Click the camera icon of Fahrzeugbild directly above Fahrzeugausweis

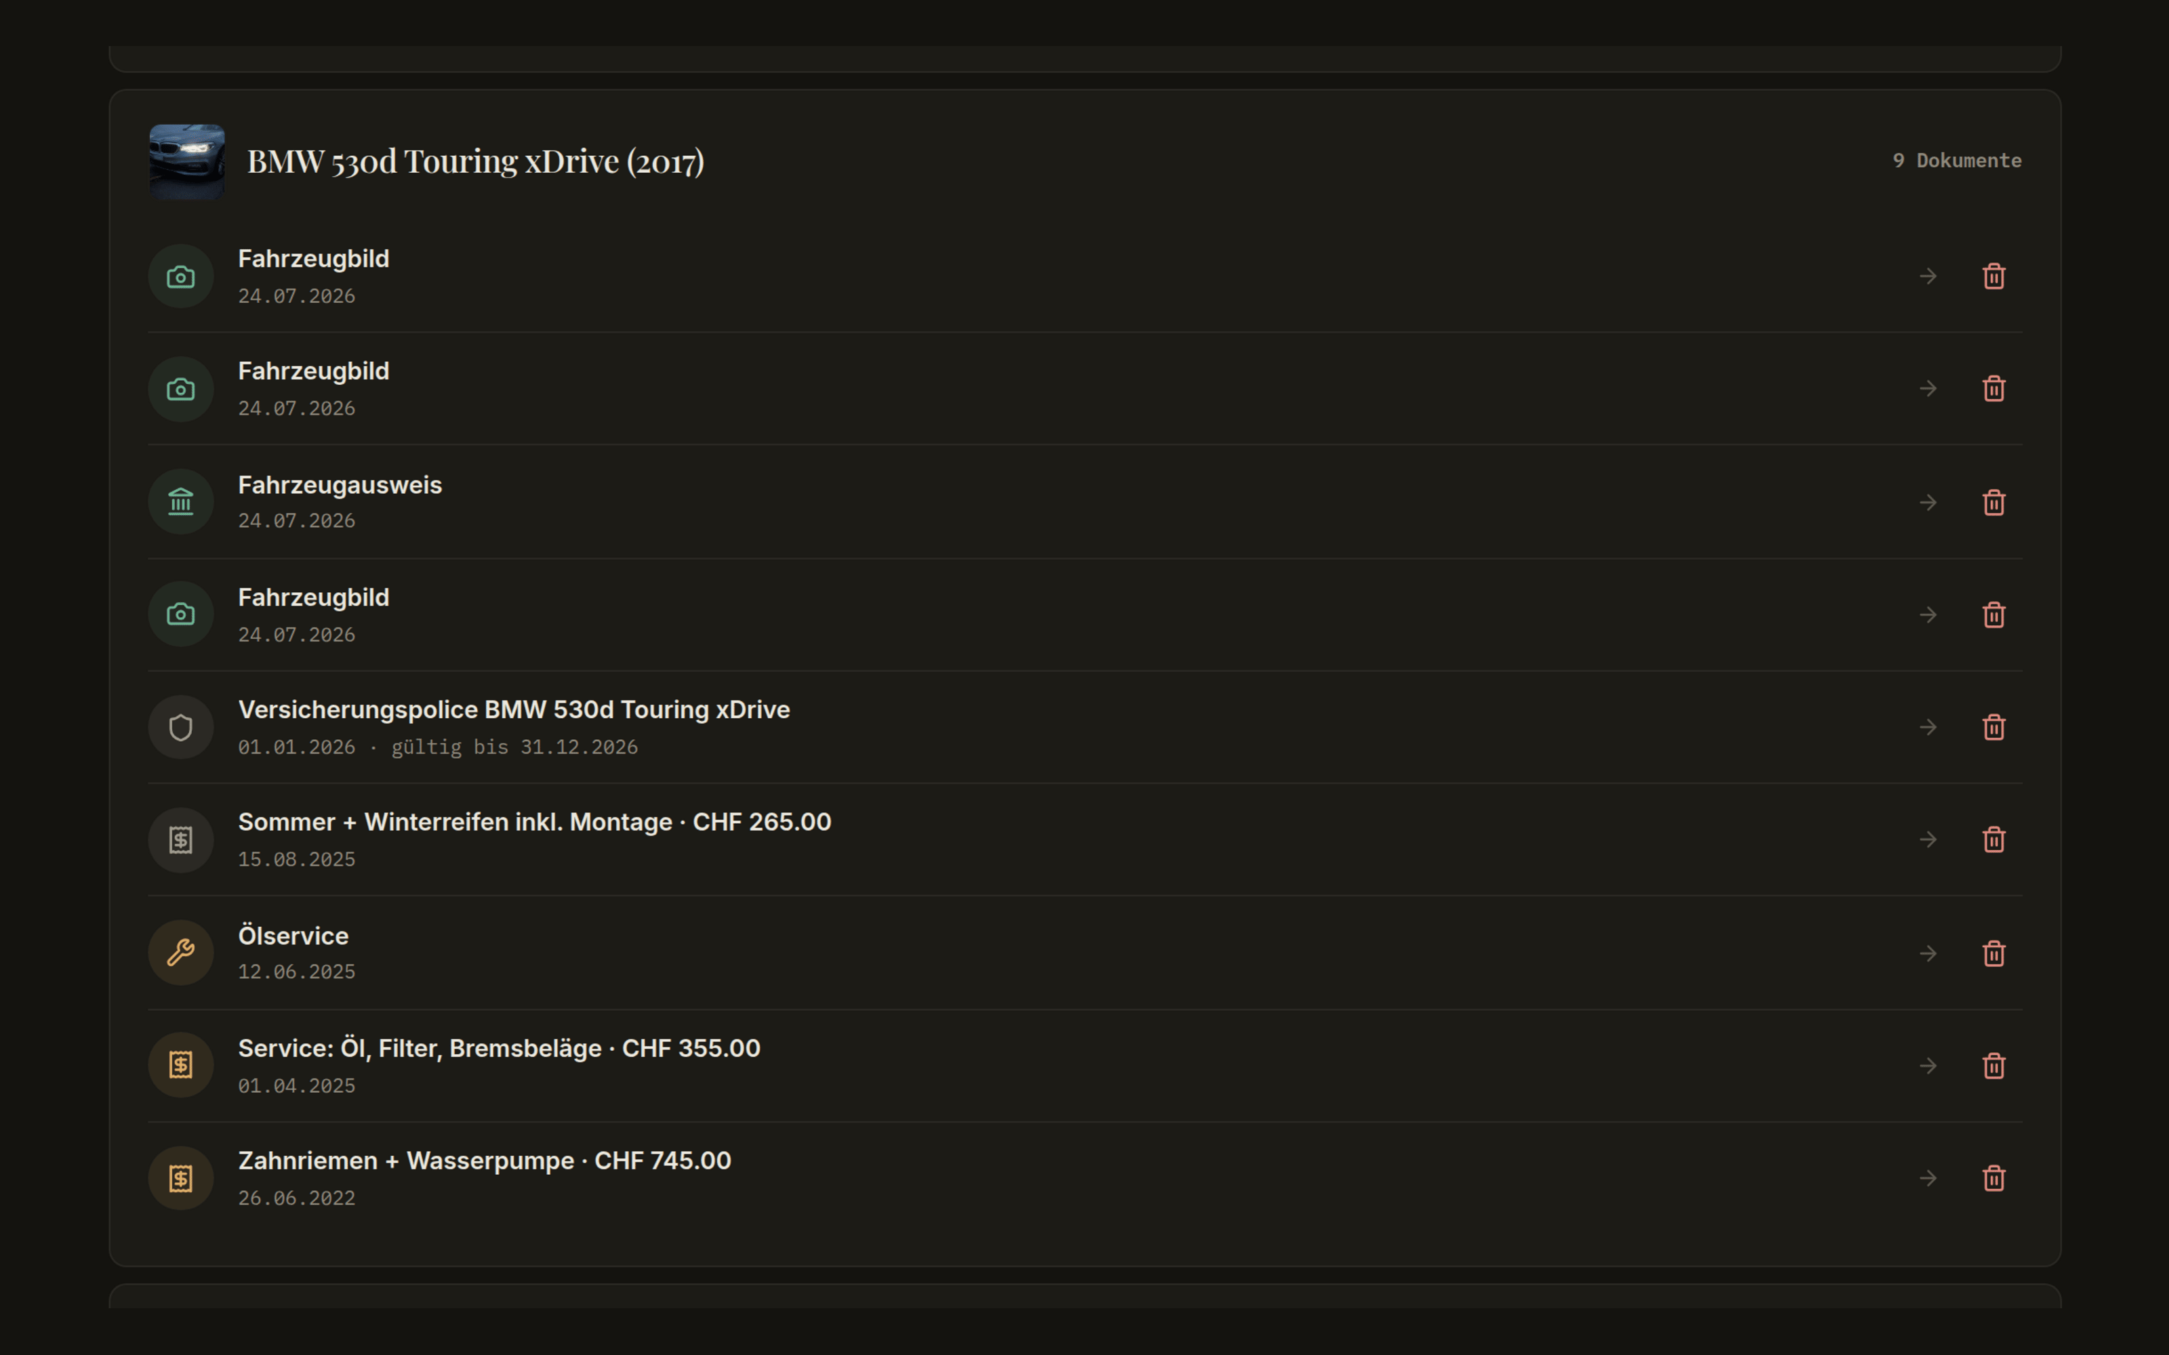[x=181, y=389]
